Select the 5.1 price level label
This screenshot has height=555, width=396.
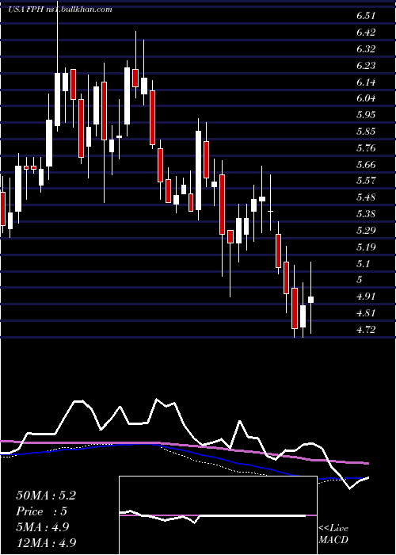[x=363, y=264]
